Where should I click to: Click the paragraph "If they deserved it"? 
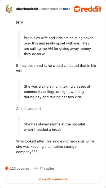(x=56, y=68)
